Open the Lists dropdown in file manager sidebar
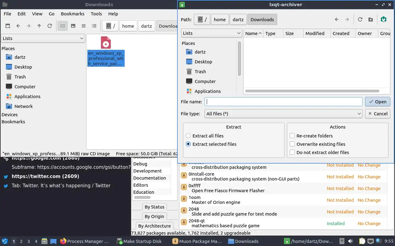Screen dimensions: 395x246 tap(43, 38)
